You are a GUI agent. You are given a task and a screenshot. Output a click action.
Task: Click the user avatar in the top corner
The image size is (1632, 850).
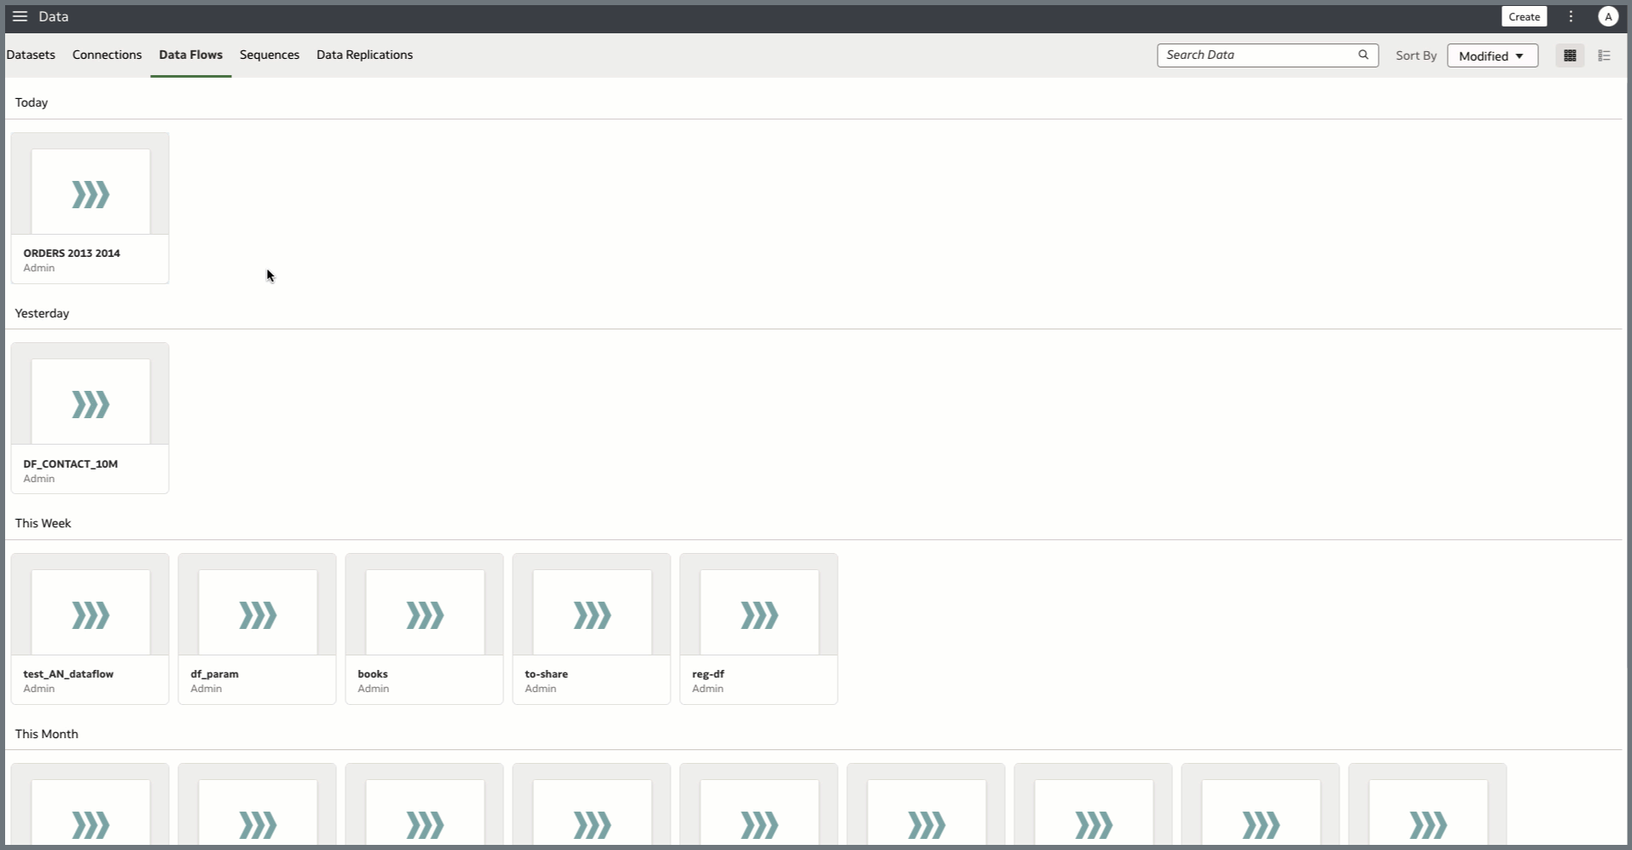coord(1608,16)
